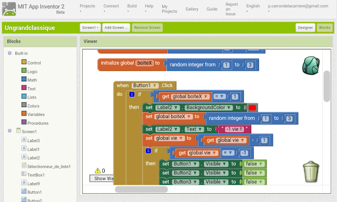Click the outer if block mutator gear icon
Image resolution: width=337 pixels, height=202 pixels.
(x=132, y=94)
